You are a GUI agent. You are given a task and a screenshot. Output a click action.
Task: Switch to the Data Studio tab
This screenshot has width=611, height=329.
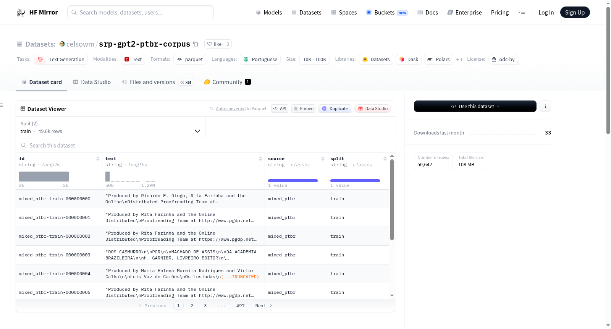coord(92,82)
